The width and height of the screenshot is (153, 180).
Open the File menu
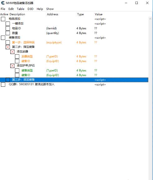[3, 9]
